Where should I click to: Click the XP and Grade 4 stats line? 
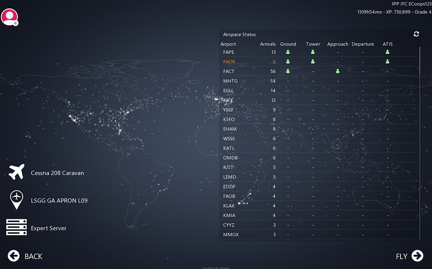pyautogui.click(x=394, y=12)
